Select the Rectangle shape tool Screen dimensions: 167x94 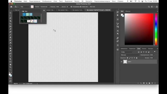point(10,62)
